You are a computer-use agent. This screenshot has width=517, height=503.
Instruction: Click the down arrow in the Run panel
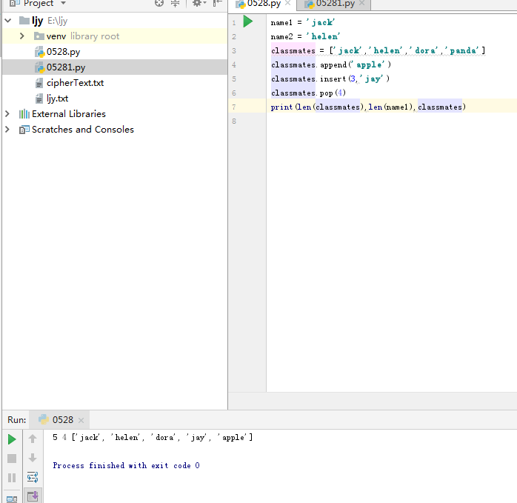(33, 459)
